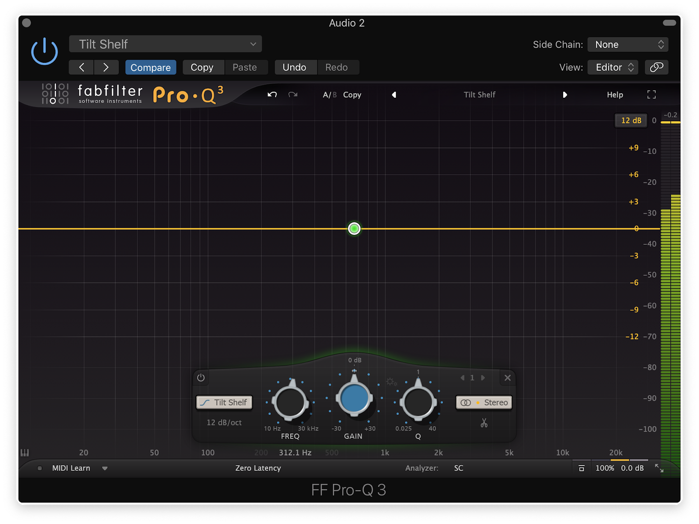
Task: Click the 100% gain scale value
Action: (x=605, y=468)
